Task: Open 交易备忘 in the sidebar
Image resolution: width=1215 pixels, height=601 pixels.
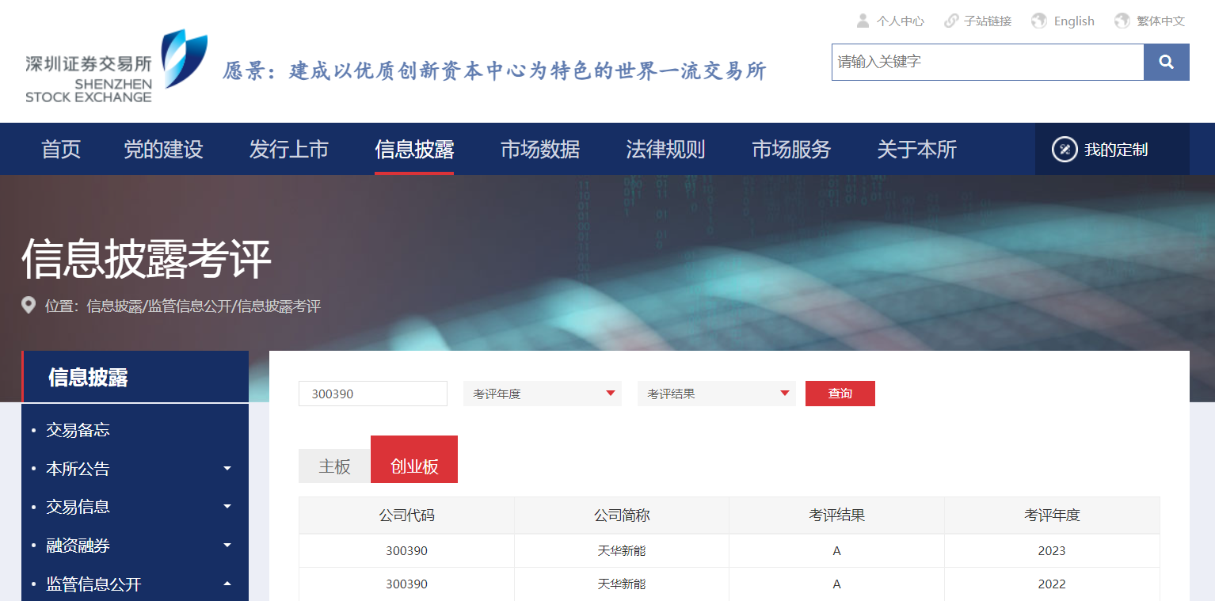Action: point(78,430)
